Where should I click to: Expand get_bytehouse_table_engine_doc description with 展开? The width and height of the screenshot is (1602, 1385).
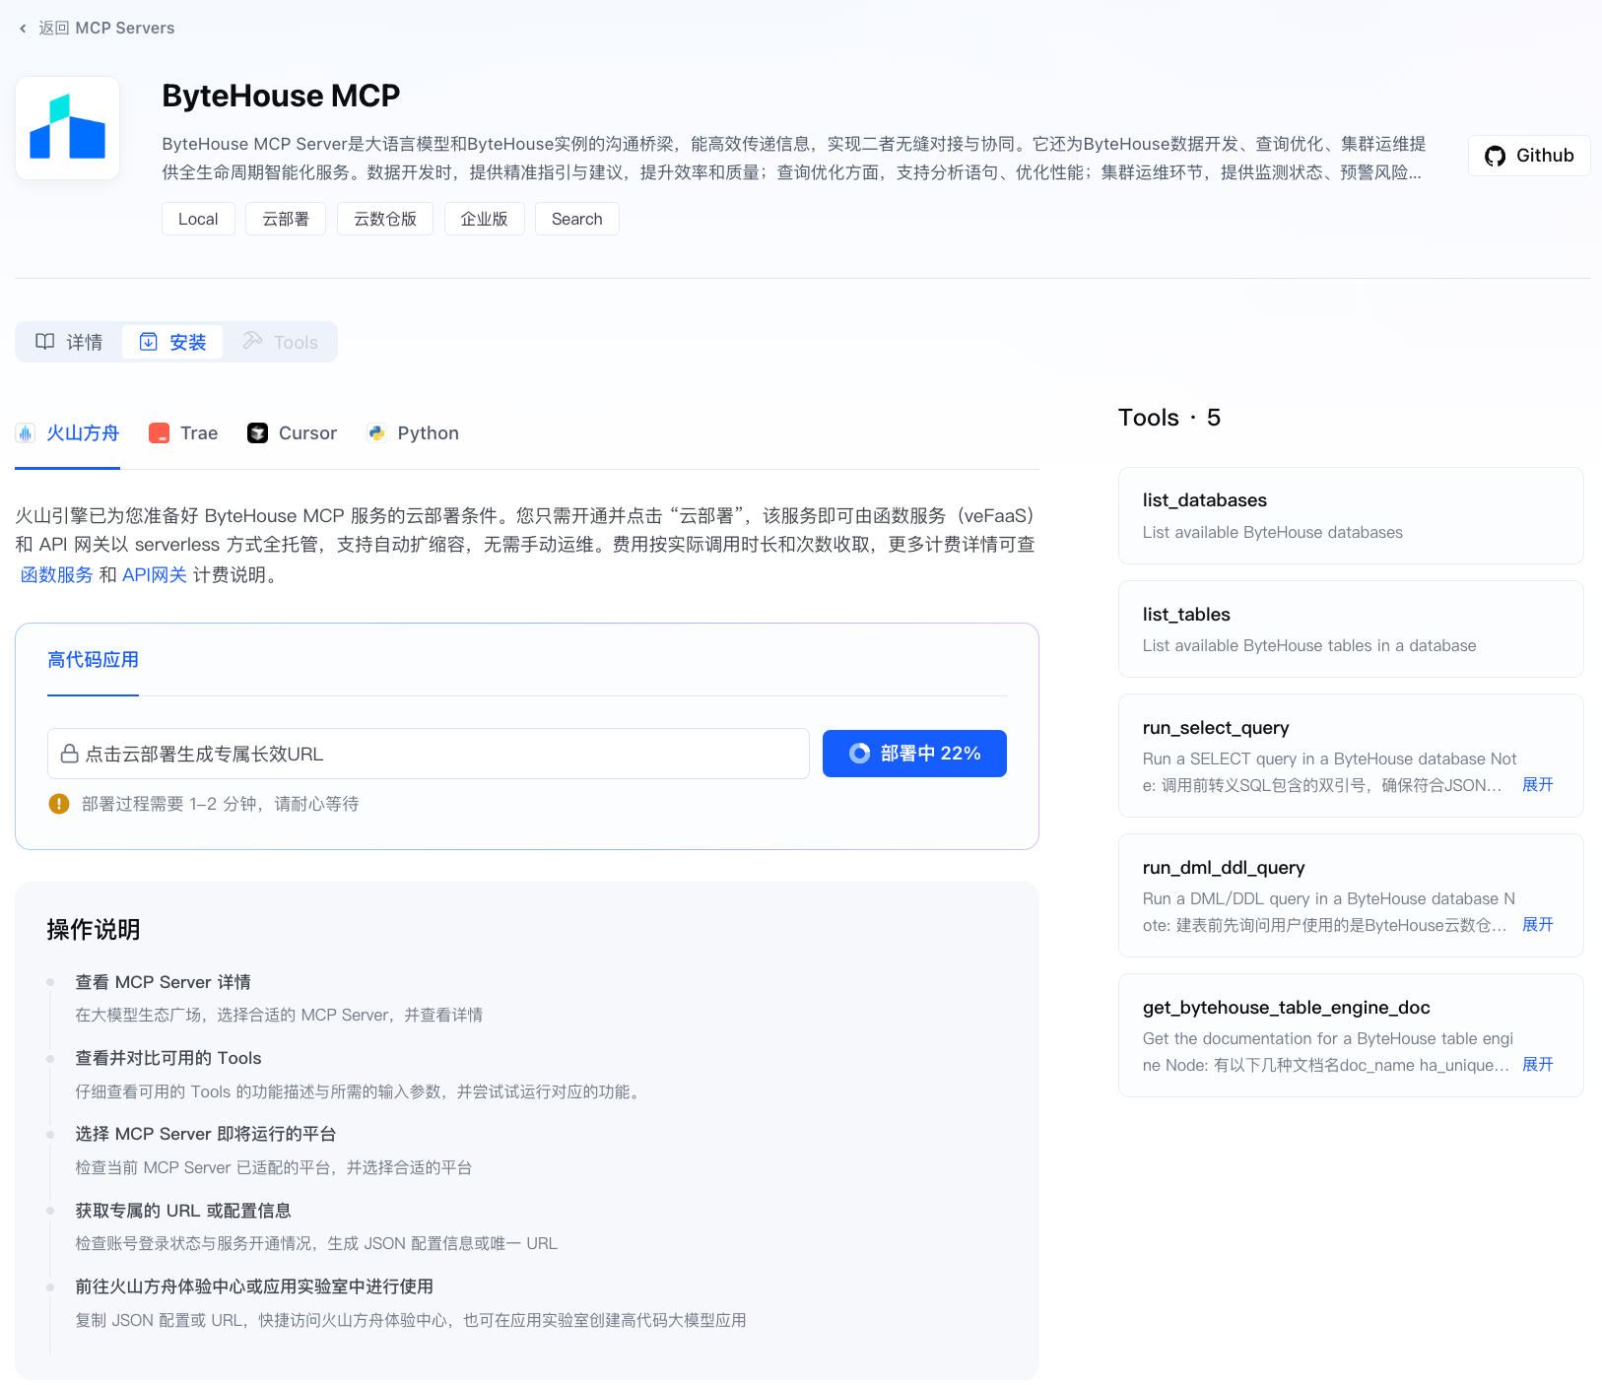[x=1537, y=1065]
